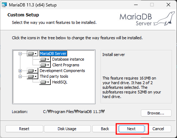
Task: Expand the Development Components tree node
Action: point(20,71)
